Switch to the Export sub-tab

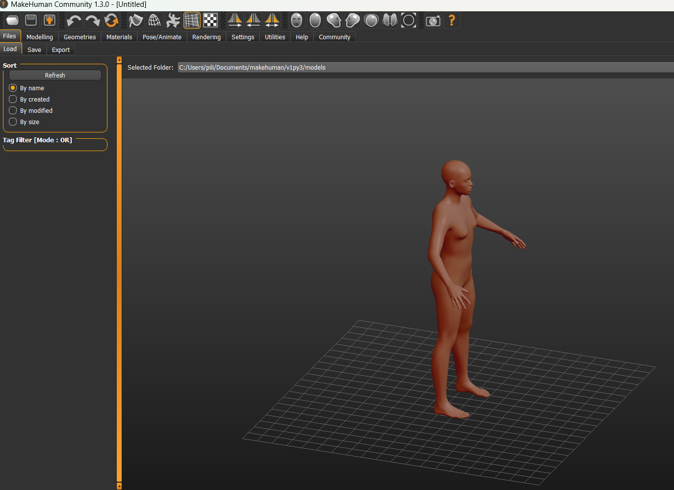tap(61, 50)
